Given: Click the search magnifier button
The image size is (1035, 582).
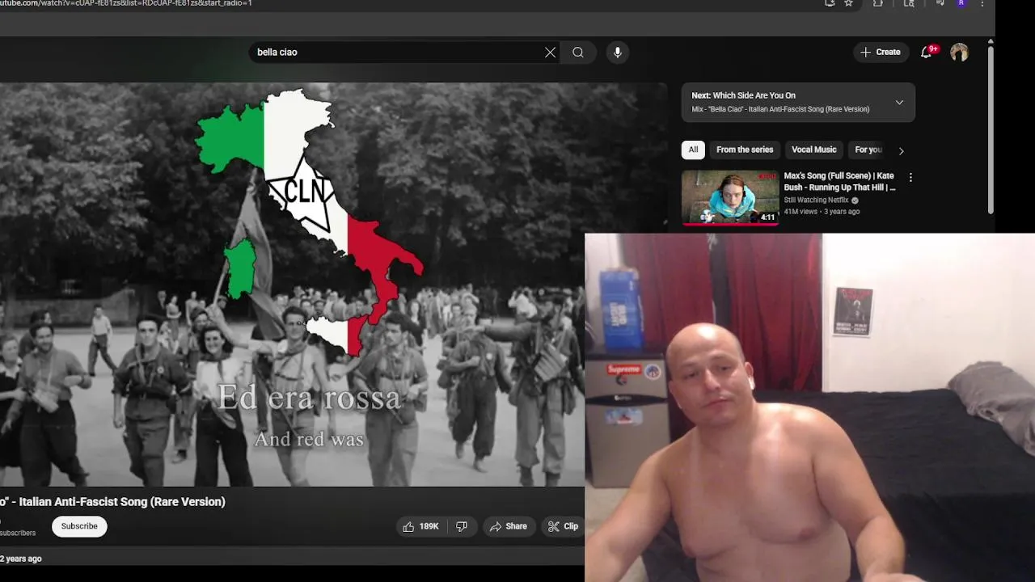Looking at the screenshot, I should (578, 53).
